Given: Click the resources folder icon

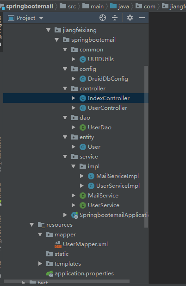Looking at the screenshot, I should click(x=41, y=225).
